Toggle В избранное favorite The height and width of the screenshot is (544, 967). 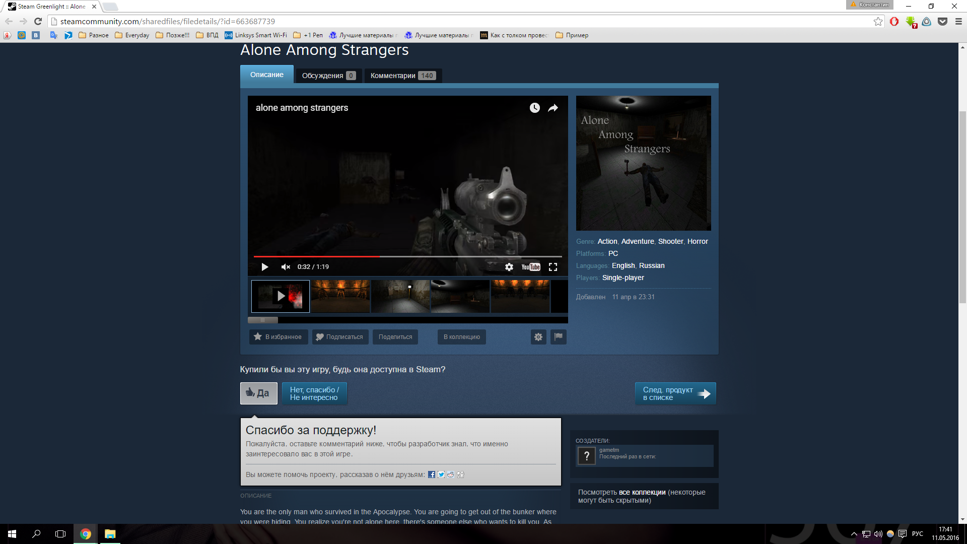tap(279, 337)
